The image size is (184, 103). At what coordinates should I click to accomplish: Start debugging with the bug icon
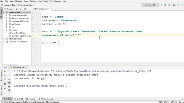[165, 5]
